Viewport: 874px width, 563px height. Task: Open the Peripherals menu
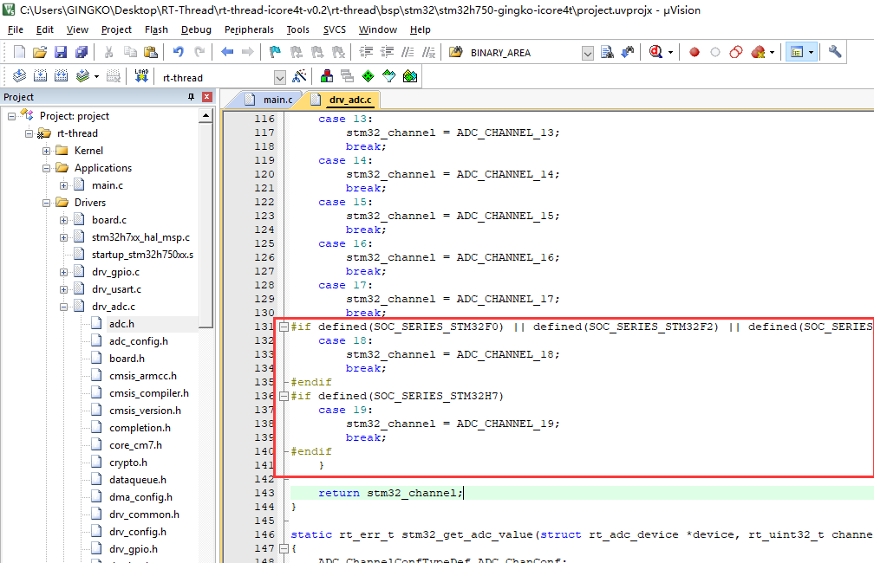pos(249,29)
